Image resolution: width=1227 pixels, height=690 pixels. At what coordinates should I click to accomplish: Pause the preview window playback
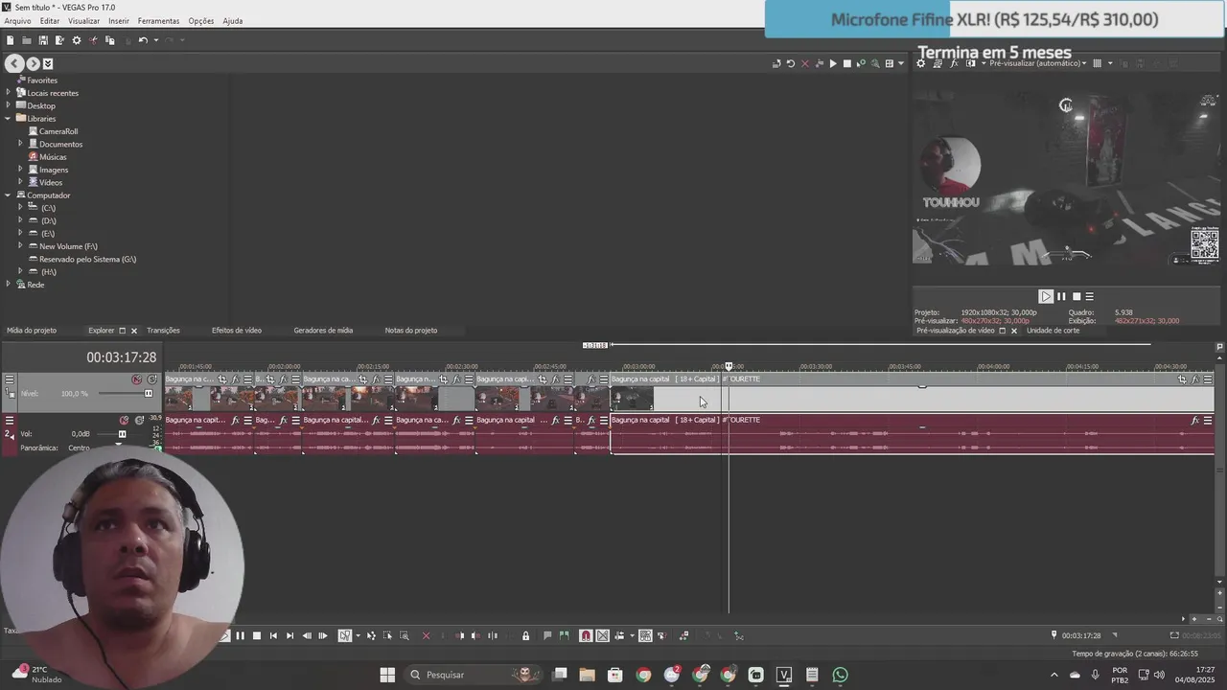tap(1061, 296)
